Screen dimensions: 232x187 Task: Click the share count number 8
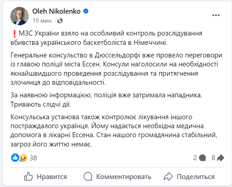point(213,158)
